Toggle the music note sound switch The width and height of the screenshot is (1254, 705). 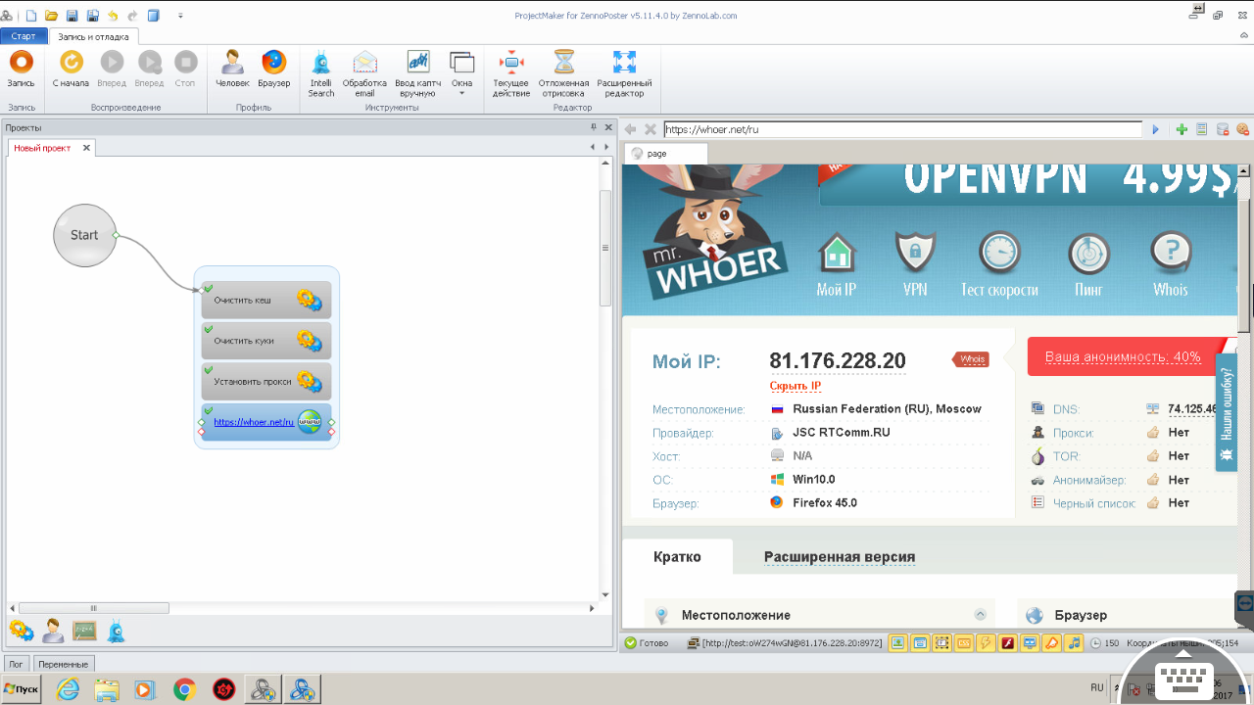point(1074,643)
